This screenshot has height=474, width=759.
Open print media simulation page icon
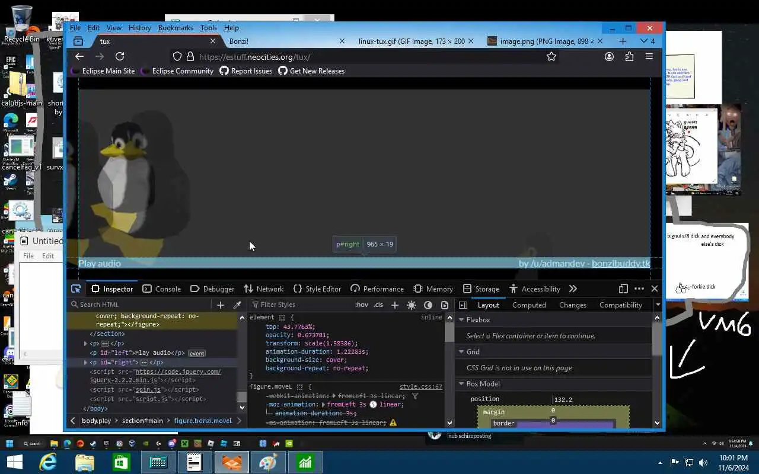pyautogui.click(x=445, y=305)
